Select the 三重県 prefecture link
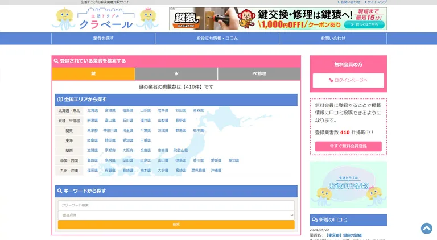The height and width of the screenshot is (240, 437). point(145,140)
